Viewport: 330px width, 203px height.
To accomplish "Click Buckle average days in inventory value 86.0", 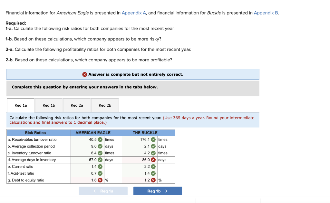I will click(146, 160).
